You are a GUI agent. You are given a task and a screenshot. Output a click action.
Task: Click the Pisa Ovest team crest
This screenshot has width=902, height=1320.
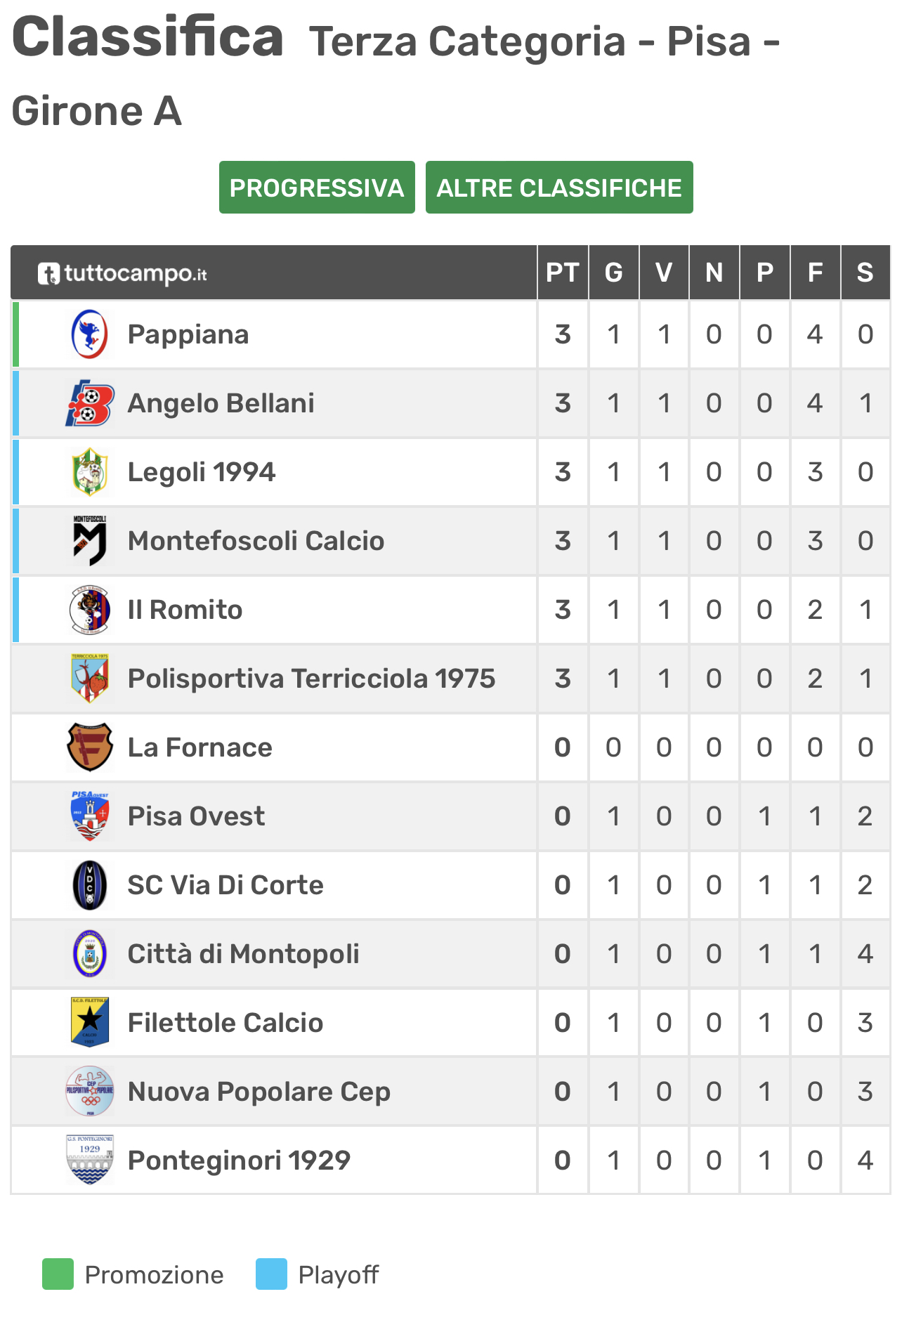pyautogui.click(x=90, y=816)
